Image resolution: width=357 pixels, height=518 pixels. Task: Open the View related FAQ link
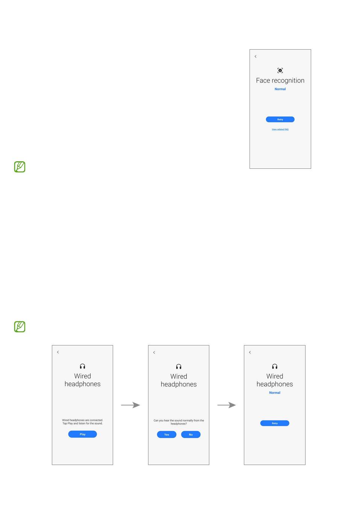click(x=280, y=129)
